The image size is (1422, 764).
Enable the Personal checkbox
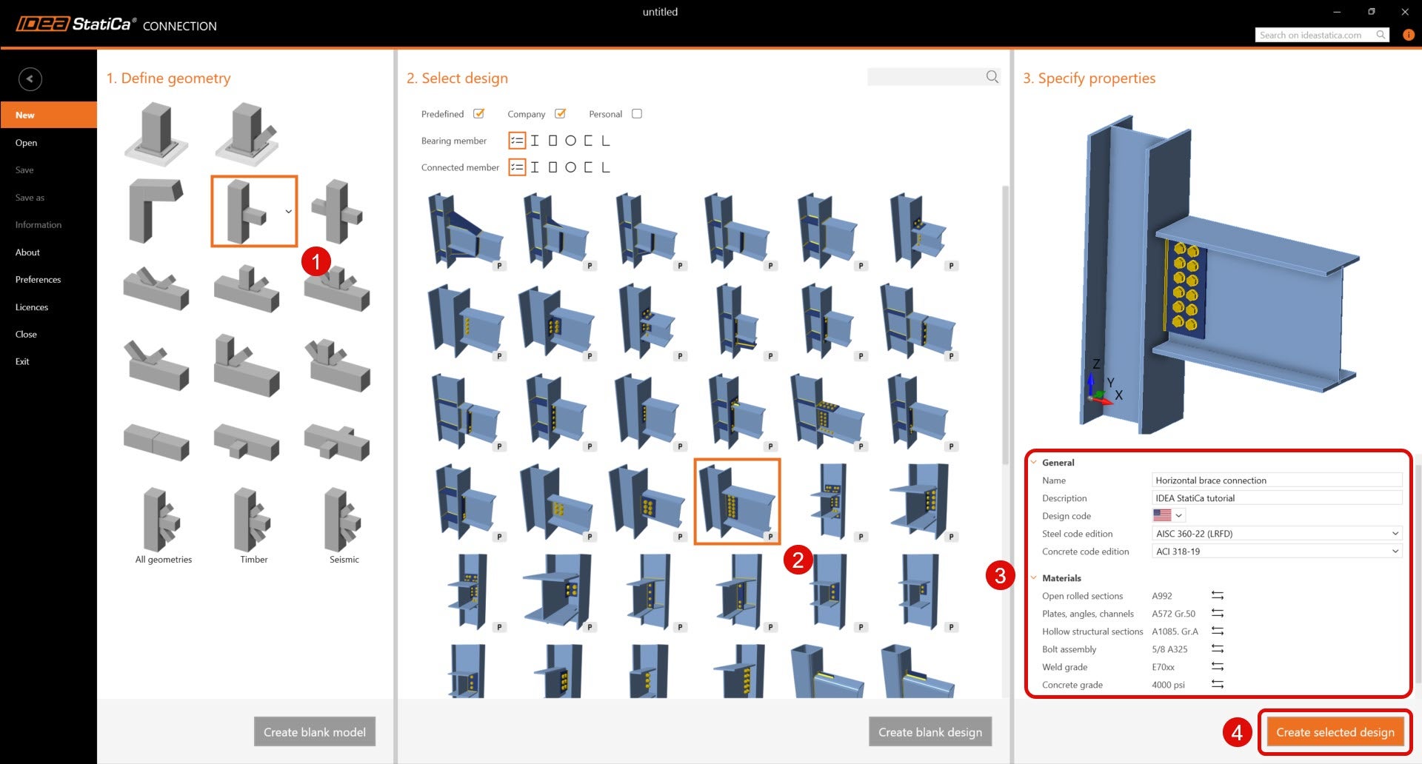[637, 114]
